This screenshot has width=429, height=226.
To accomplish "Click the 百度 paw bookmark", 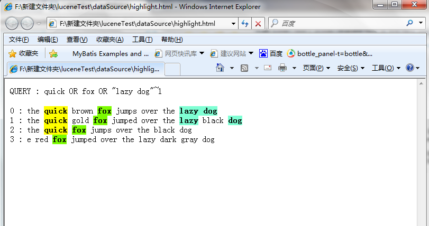I will tap(271, 54).
